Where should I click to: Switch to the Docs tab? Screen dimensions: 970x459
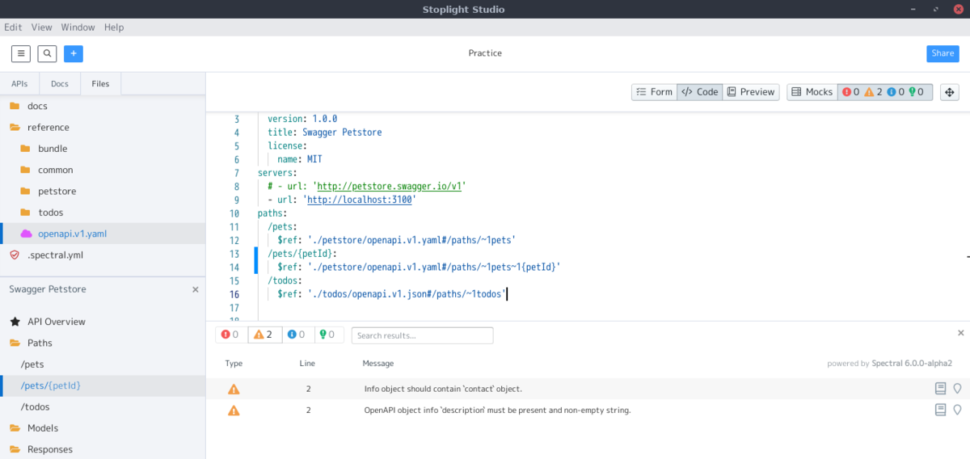click(x=60, y=83)
